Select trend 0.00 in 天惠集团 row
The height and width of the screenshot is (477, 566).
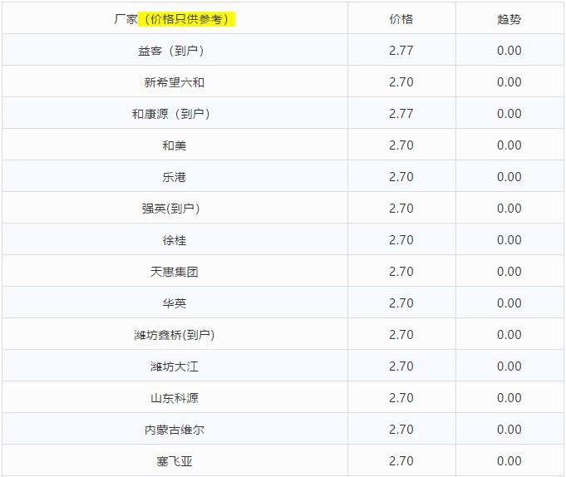[x=509, y=272]
